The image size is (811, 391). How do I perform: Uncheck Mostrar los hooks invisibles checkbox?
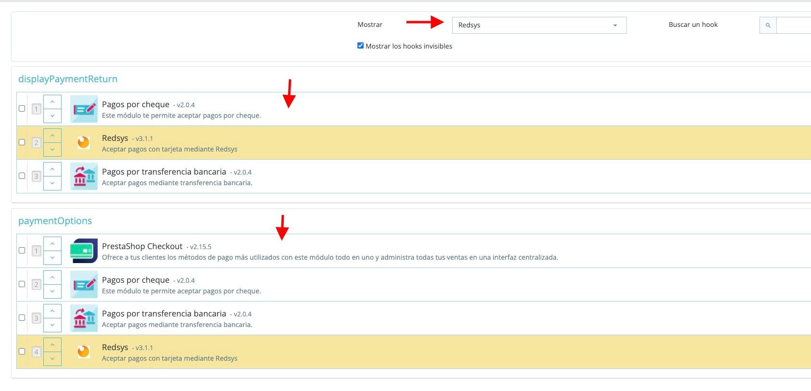pos(360,46)
